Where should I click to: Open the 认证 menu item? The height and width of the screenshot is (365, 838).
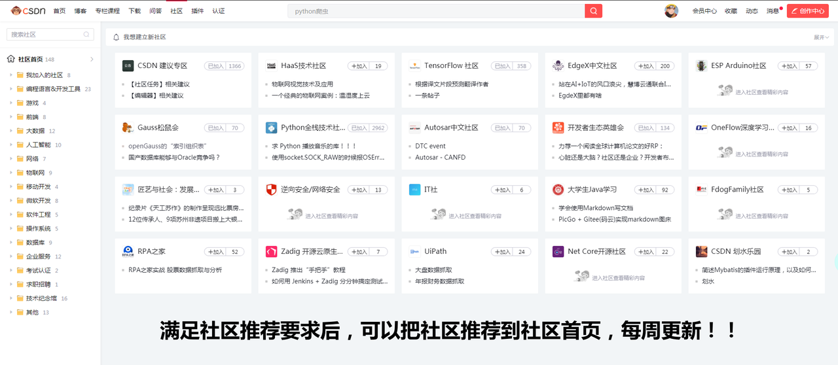coord(218,11)
